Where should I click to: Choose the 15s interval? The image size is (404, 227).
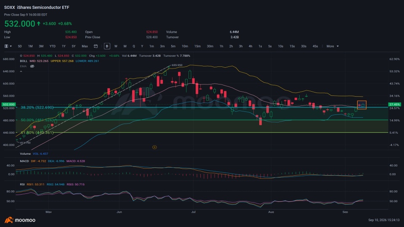[292, 46]
